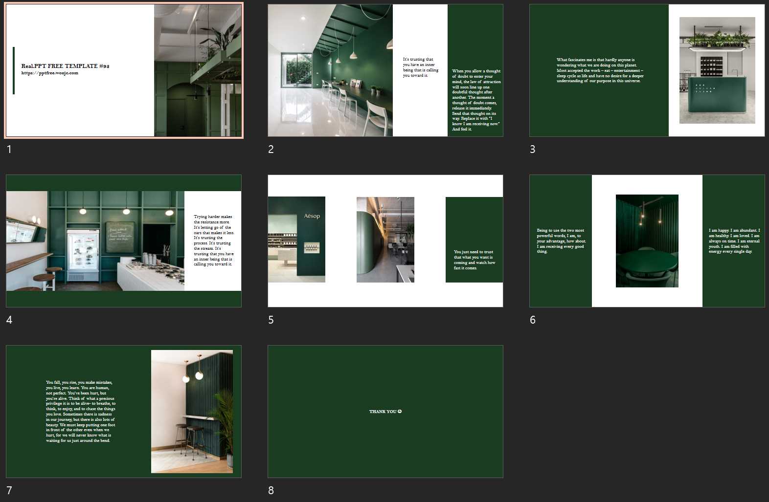Select slide 7 thumbnail with bar stools photo
Image resolution: width=769 pixels, height=502 pixels.
pos(124,412)
